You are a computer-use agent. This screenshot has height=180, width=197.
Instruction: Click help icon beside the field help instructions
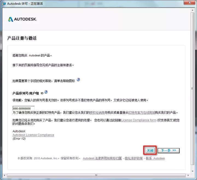[x=78, y=80]
